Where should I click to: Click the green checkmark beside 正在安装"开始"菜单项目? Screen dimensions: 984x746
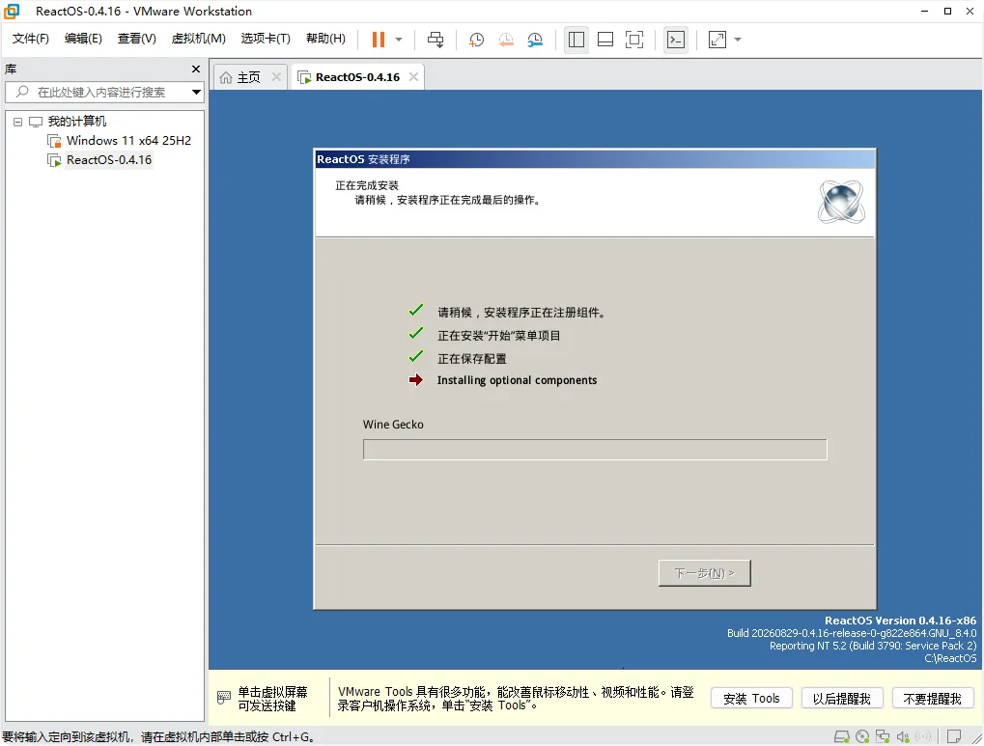tap(415, 334)
